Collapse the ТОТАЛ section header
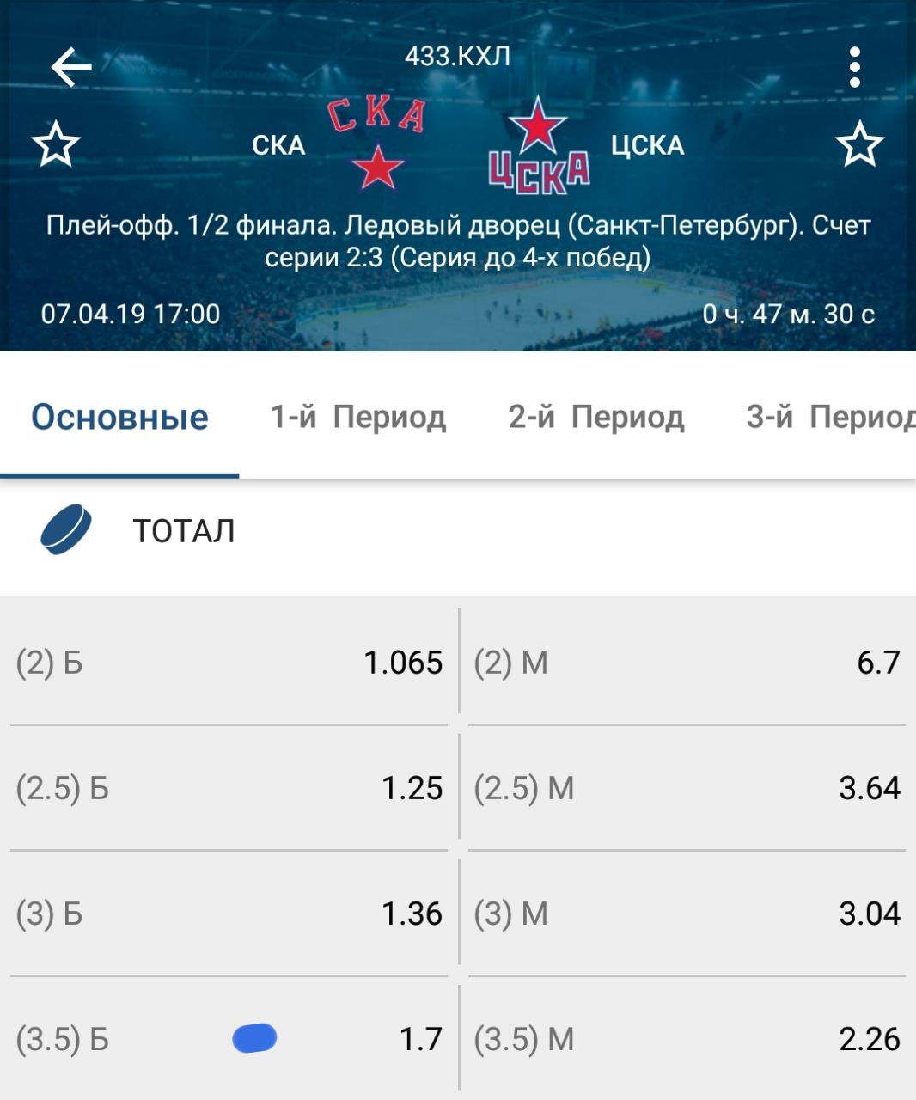 click(x=184, y=531)
